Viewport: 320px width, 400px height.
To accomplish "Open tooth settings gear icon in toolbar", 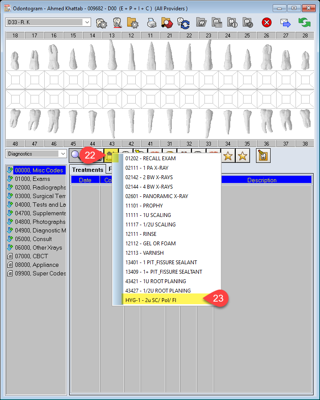I will click(x=101, y=23).
